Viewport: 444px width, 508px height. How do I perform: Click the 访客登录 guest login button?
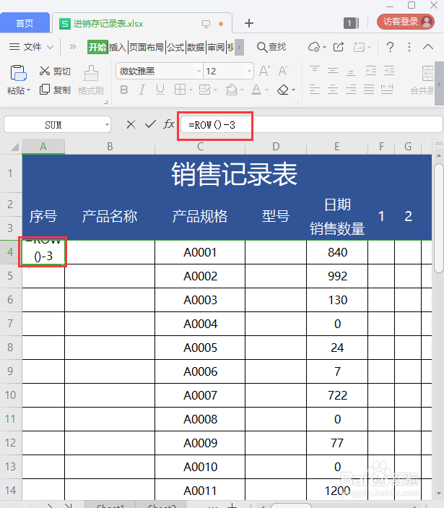coord(406,22)
